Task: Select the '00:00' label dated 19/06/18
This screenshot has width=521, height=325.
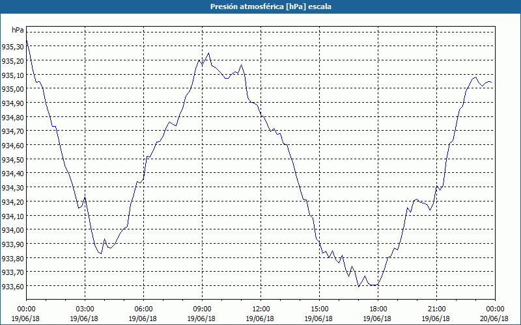Action: tap(26, 309)
